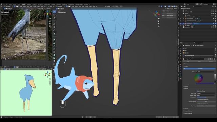The width and height of the screenshot is (217, 122).
Task: Open Blender logo menu in top bar
Action: click(x=1, y=4)
